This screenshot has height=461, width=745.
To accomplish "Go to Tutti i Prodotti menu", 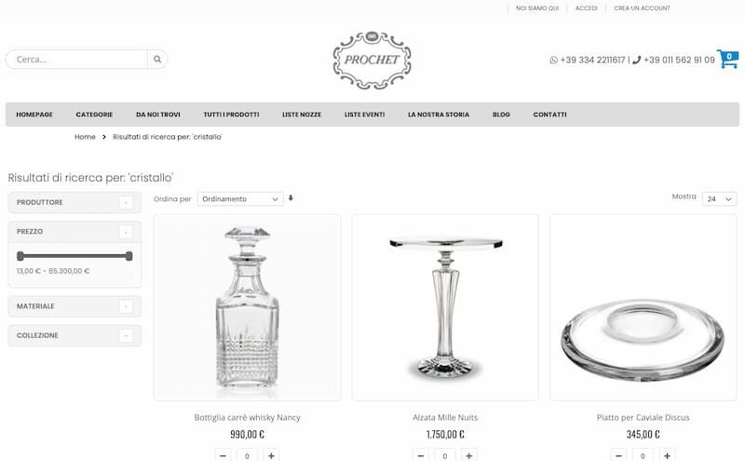I will [x=231, y=115].
